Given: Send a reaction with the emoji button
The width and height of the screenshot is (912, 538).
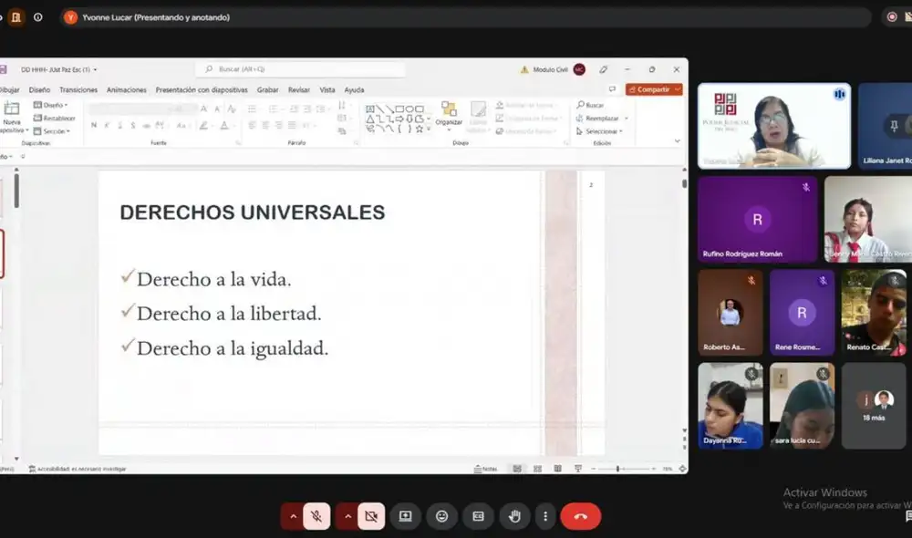Looking at the screenshot, I should click(442, 516).
